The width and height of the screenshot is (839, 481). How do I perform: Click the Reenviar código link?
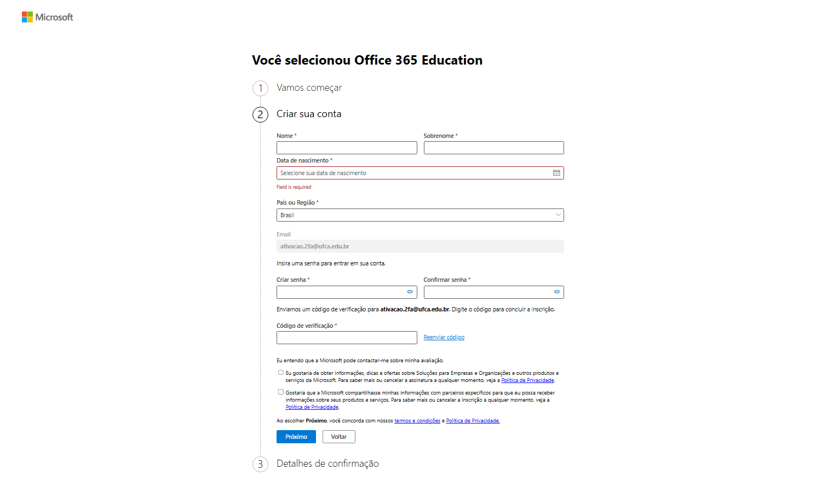[444, 338]
